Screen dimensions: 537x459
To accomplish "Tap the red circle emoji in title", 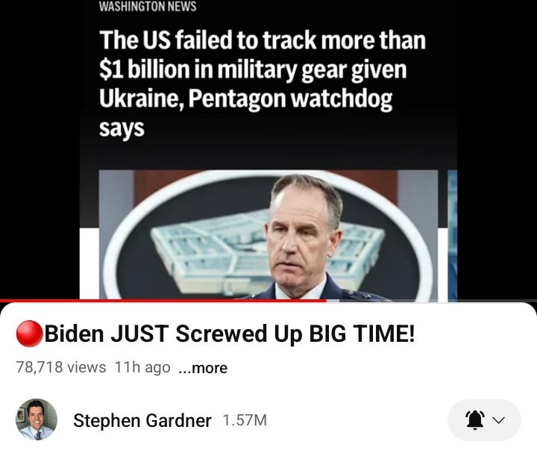I will point(29,334).
